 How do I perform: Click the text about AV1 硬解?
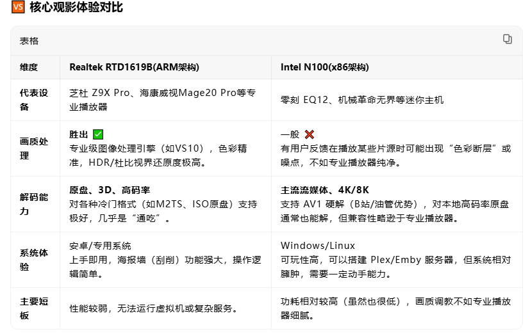point(395,211)
